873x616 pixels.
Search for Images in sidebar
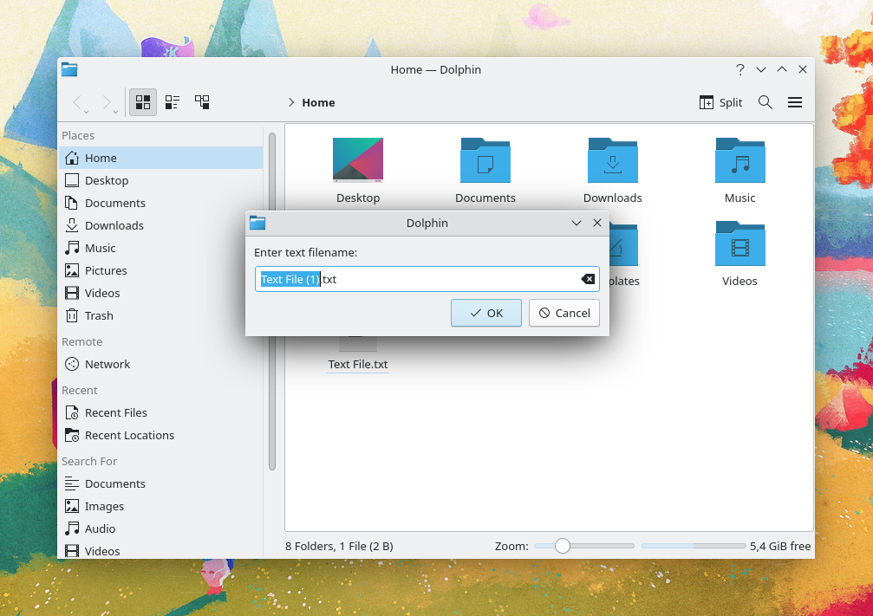tap(161, 506)
